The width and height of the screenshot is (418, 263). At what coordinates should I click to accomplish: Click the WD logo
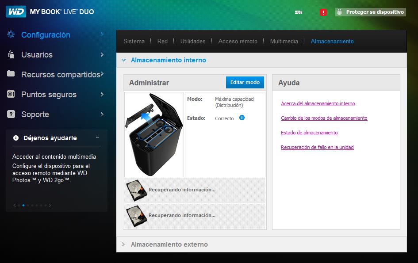point(15,12)
